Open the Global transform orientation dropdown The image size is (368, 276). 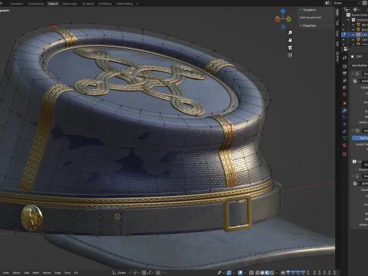(x=121, y=273)
